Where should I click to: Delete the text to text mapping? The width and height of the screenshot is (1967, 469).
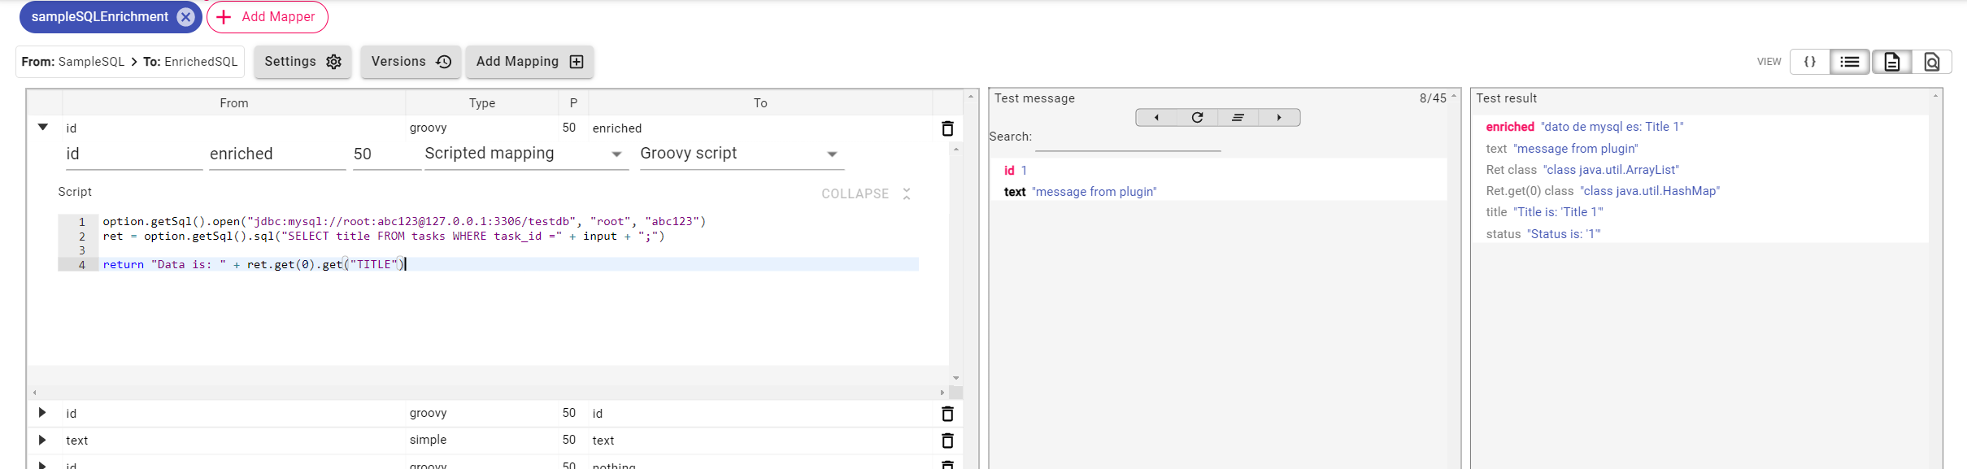[x=947, y=441]
